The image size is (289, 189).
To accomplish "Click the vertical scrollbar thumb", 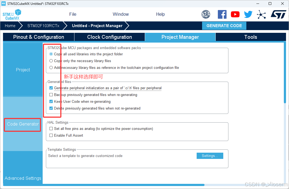I will coord(285,72).
